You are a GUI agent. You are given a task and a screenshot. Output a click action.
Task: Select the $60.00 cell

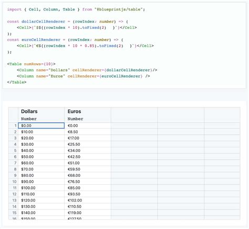pyautogui.click(x=41, y=163)
